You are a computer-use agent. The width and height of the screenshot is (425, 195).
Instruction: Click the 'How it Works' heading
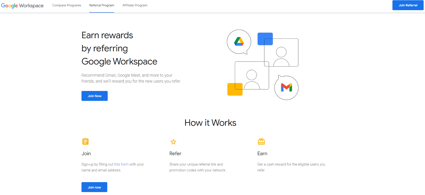point(210,123)
